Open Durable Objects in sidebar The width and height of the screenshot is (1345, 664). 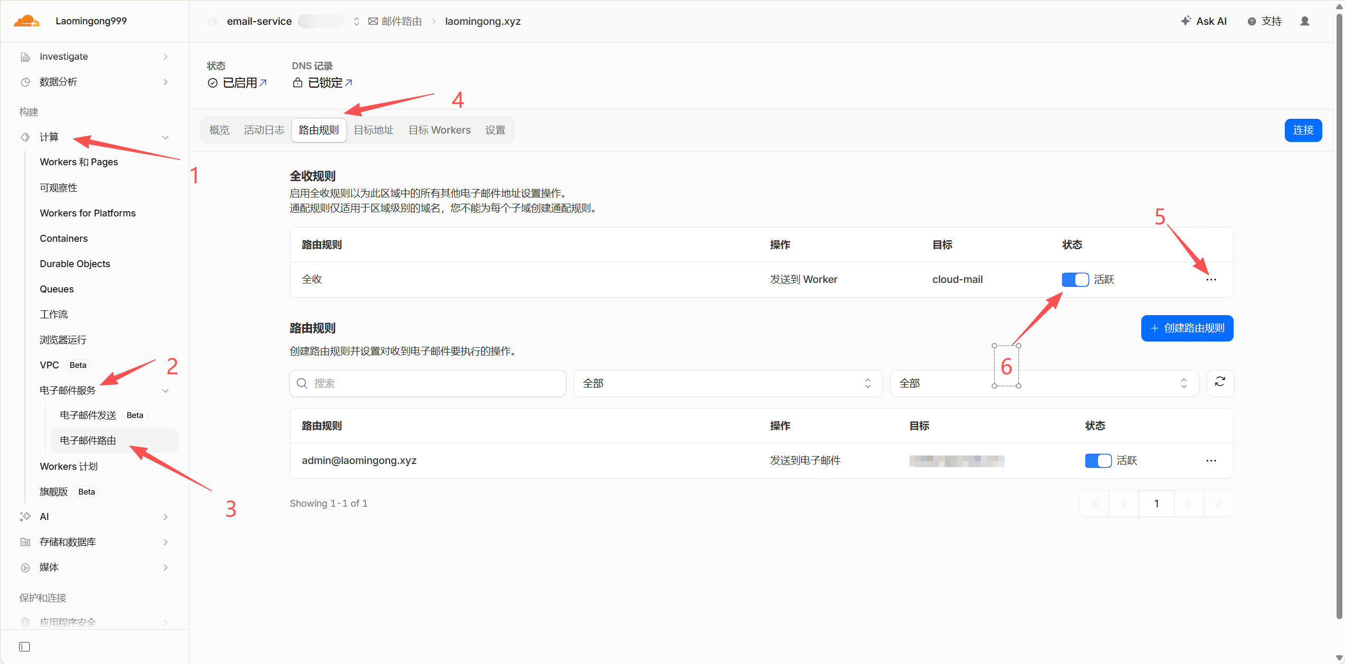(x=75, y=264)
